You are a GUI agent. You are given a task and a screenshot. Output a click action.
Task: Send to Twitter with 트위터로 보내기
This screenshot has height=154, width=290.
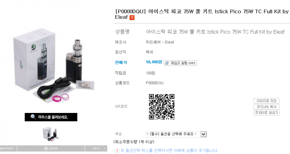pyautogui.click(x=266, y=113)
